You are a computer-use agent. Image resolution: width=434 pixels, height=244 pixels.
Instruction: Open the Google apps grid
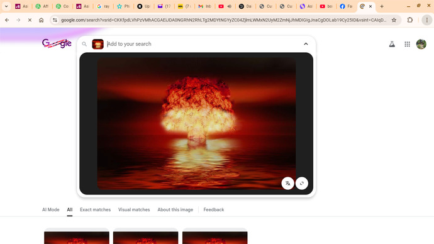(407, 44)
